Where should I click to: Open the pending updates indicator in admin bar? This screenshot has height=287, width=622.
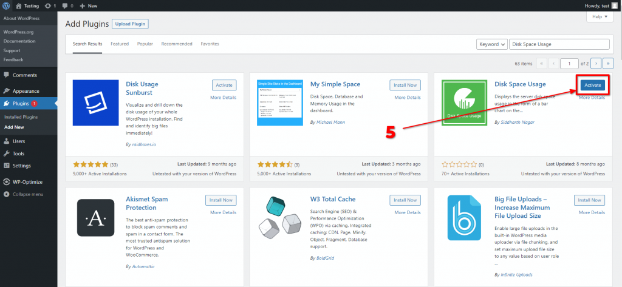pyautogui.click(x=50, y=6)
